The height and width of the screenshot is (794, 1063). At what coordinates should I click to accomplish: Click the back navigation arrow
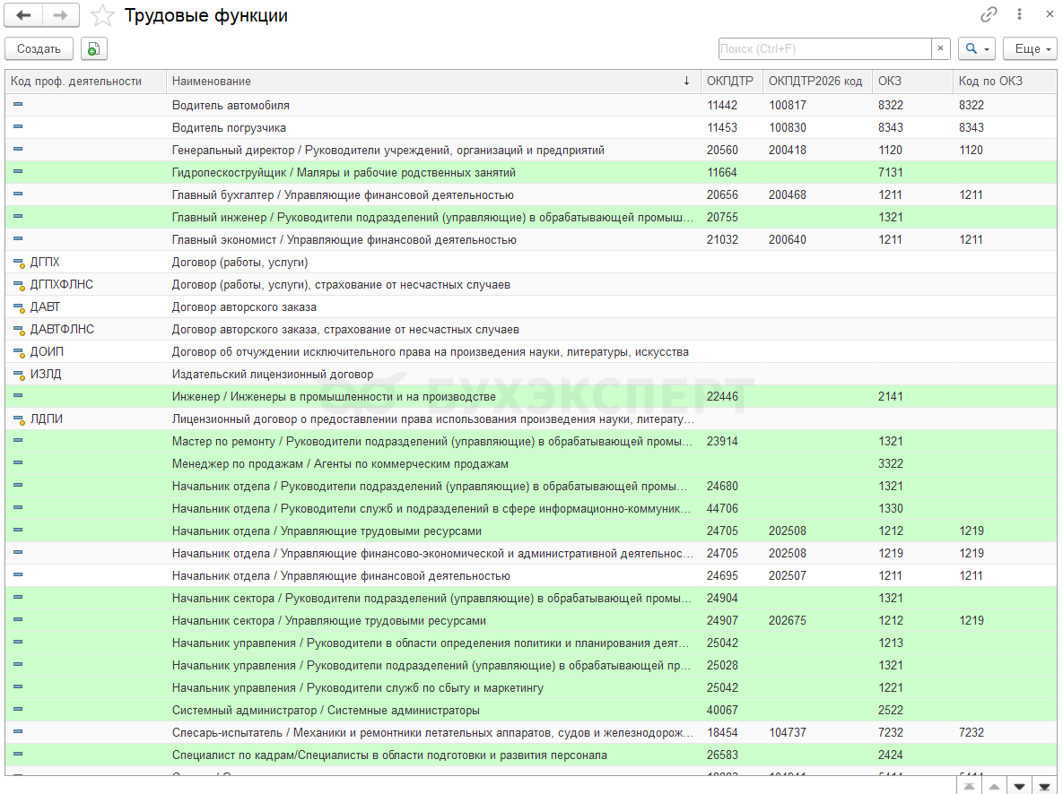[23, 15]
